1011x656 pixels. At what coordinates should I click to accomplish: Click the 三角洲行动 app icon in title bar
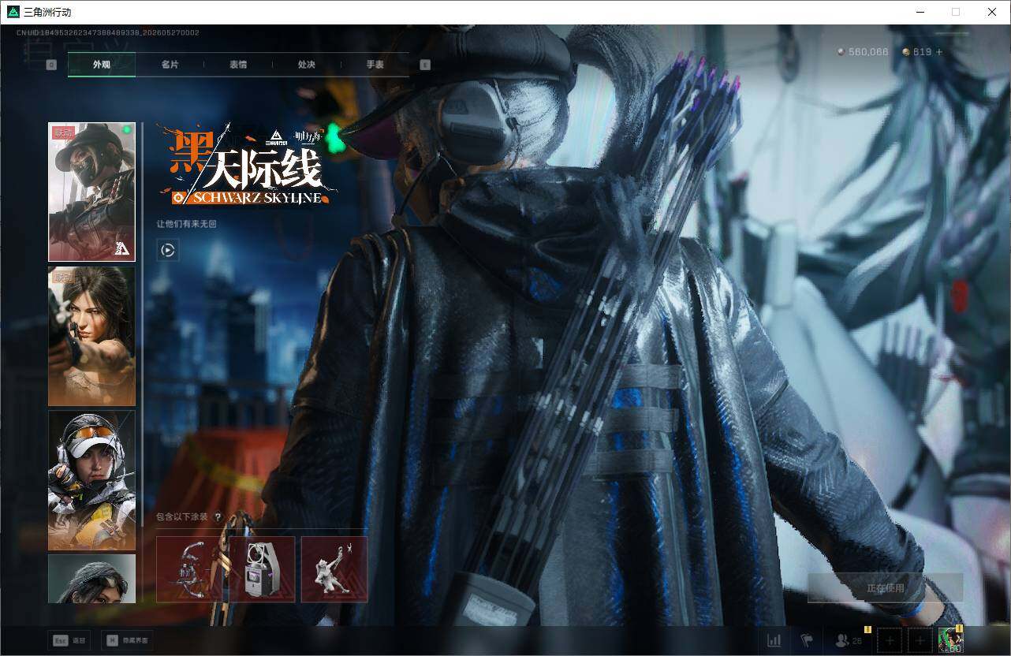pos(13,12)
